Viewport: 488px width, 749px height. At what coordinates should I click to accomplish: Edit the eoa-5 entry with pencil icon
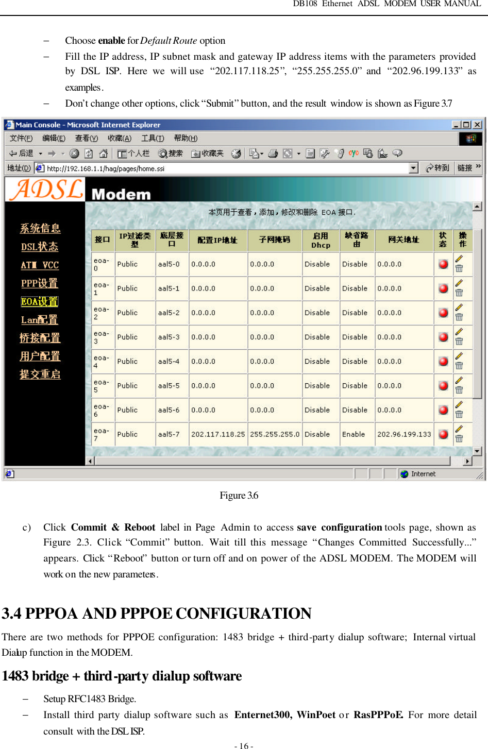coord(459,380)
